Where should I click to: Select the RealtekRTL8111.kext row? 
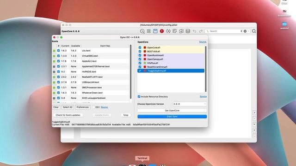click(91, 77)
